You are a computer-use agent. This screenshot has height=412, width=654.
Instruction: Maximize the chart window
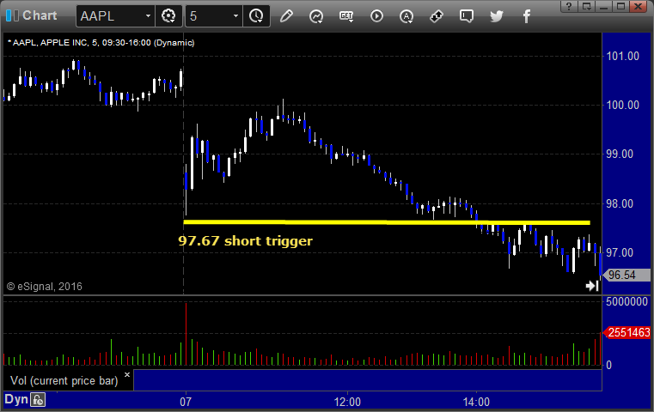point(620,6)
